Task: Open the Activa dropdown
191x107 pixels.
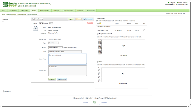Action: (x=51, y=23)
